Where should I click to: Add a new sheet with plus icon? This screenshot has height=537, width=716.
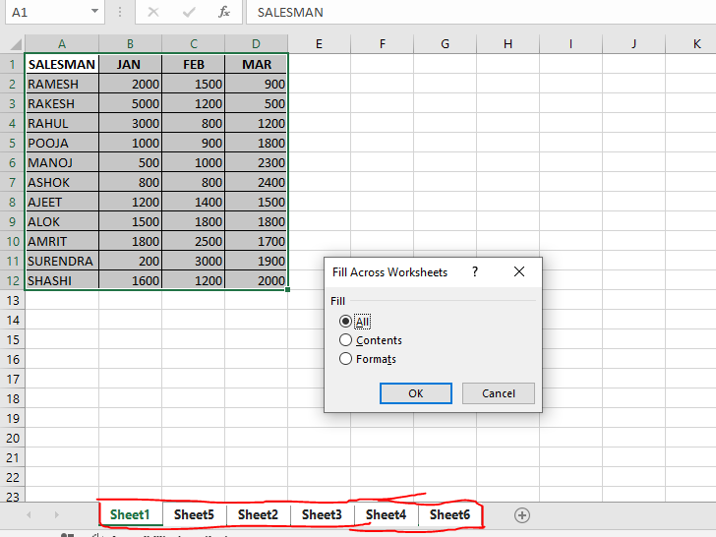click(x=522, y=514)
